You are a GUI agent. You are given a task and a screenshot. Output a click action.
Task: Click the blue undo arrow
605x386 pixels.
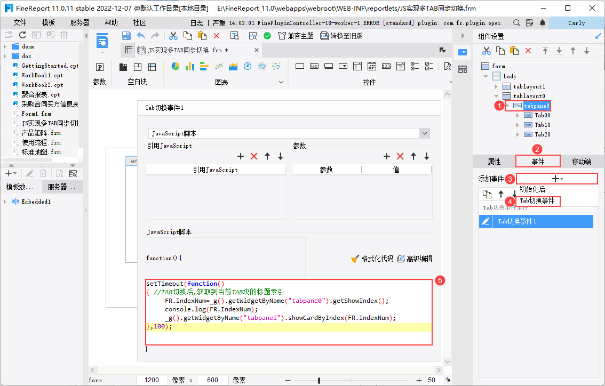(x=141, y=36)
